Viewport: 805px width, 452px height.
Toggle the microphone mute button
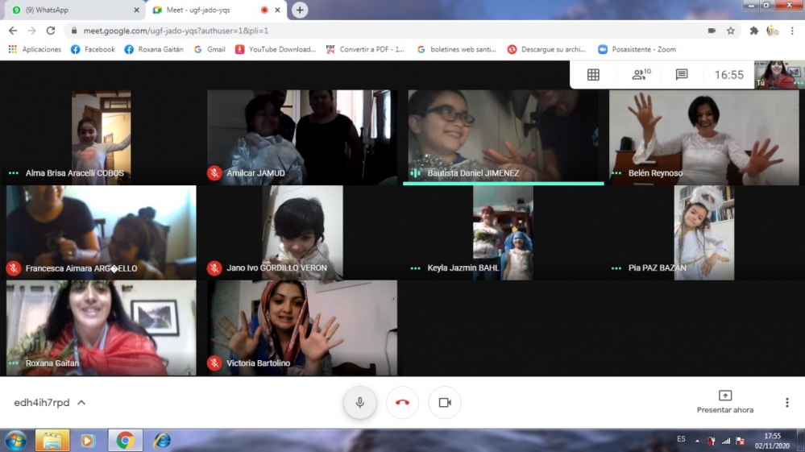click(360, 403)
